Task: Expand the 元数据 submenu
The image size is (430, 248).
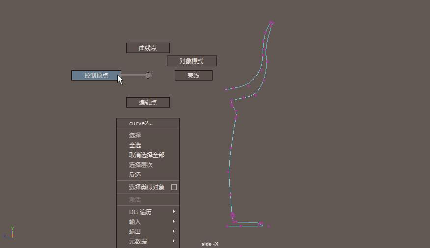Action: click(x=148, y=242)
